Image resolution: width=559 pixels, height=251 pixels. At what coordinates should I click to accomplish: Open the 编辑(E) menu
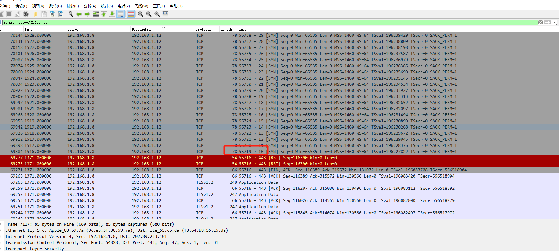21,6
